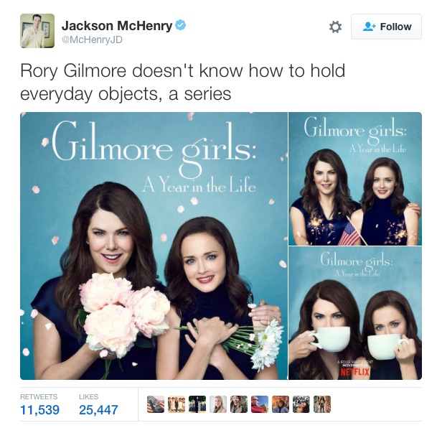Screen dimensions: 437x428
Task: View the 11,539 retweets list
Action: click(x=39, y=405)
